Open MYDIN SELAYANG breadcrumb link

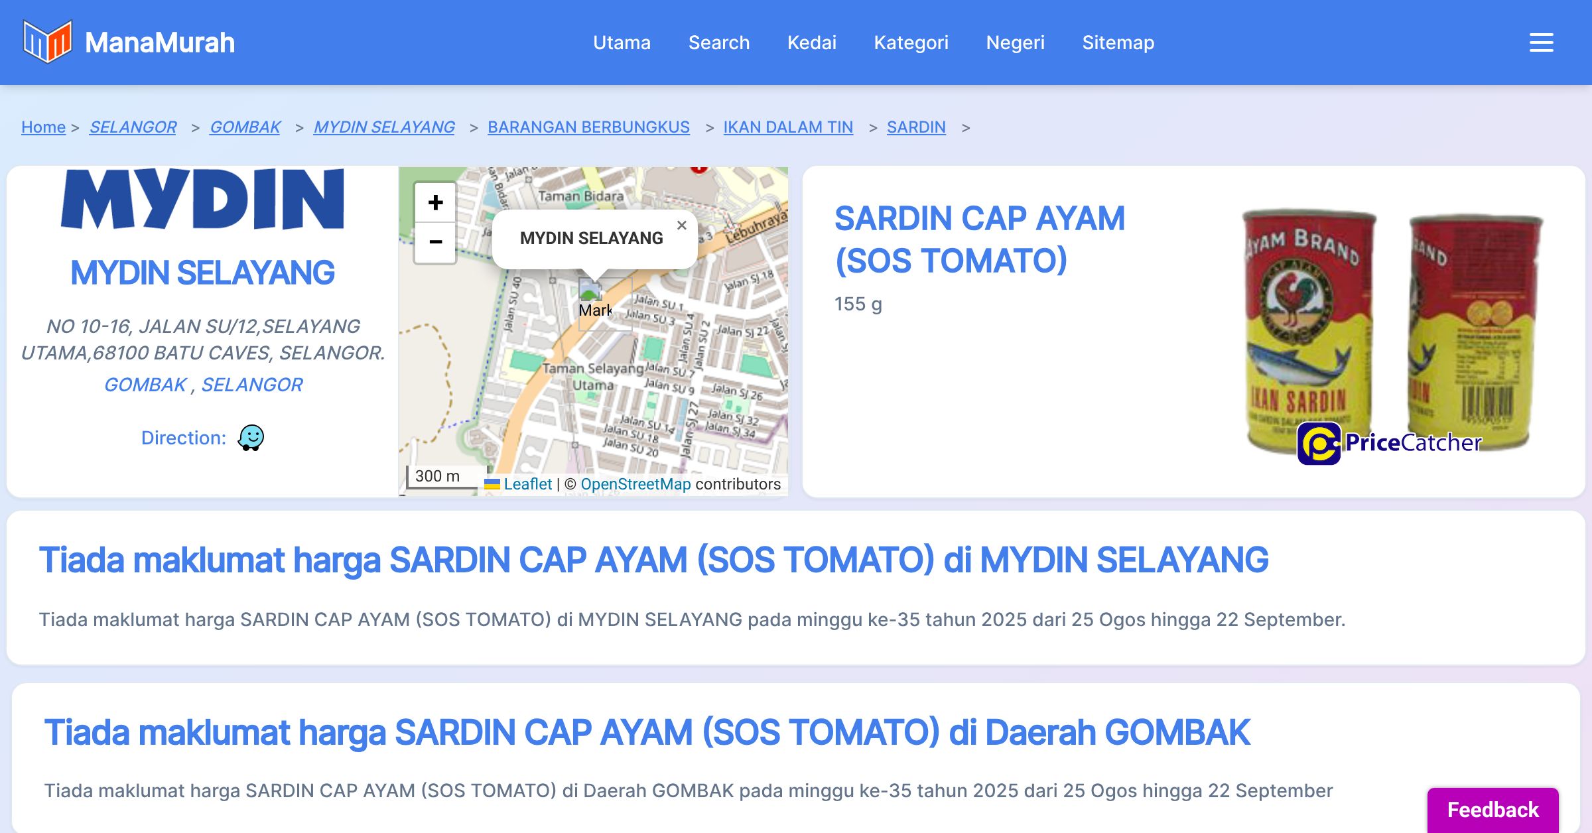(384, 127)
